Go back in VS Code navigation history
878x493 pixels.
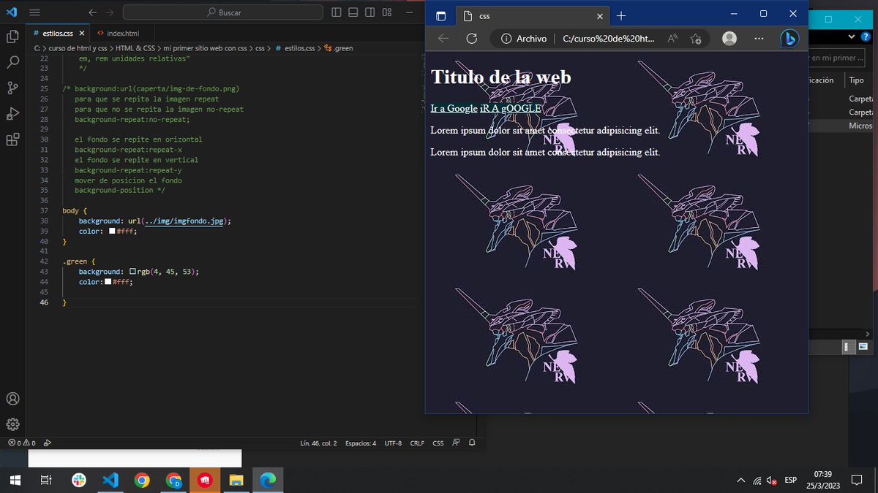coord(92,12)
